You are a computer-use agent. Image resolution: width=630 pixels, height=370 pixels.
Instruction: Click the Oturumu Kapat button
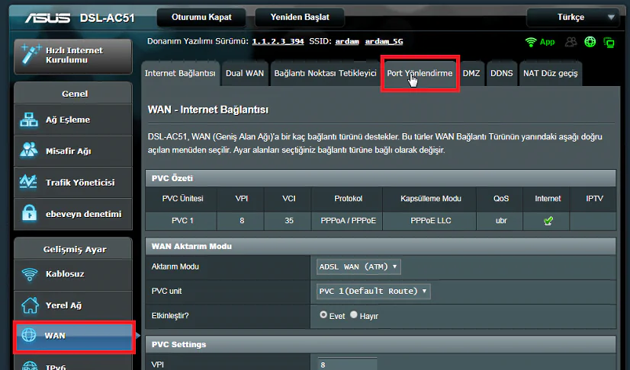(x=201, y=17)
